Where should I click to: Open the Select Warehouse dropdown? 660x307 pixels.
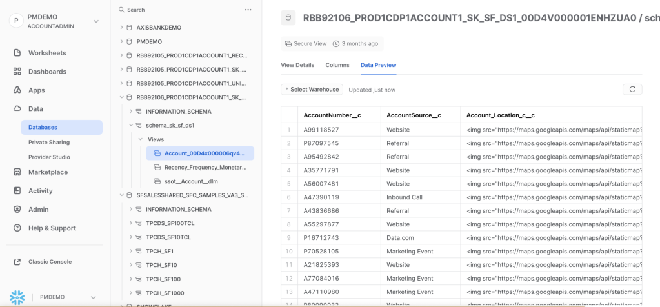click(312, 90)
